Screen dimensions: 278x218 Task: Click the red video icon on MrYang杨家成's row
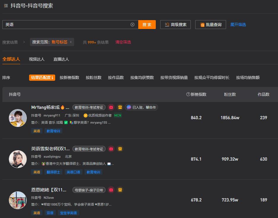point(111,107)
